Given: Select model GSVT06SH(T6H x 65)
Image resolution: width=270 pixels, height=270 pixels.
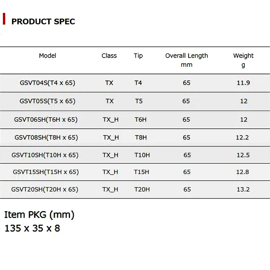Looking at the screenshot, I should pyautogui.click(x=46, y=119).
